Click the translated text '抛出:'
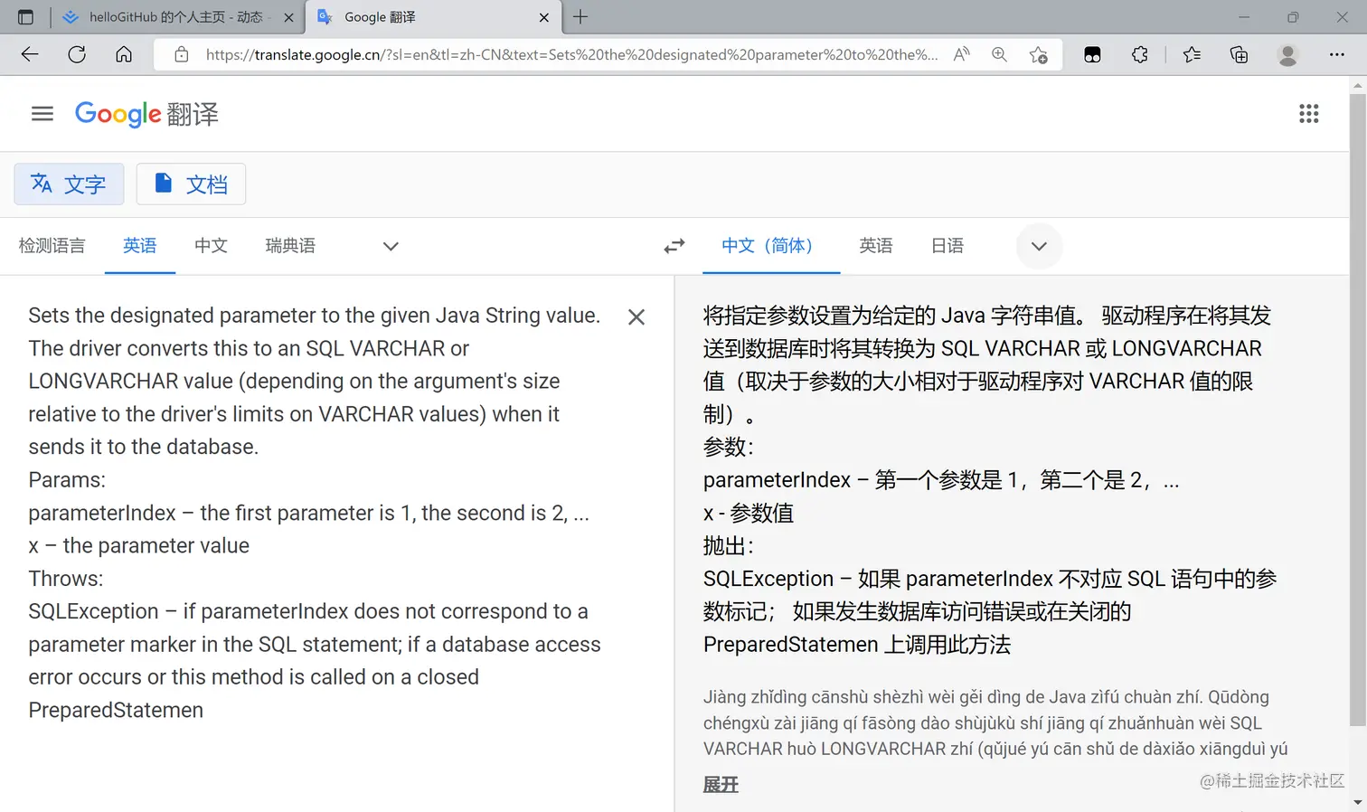 729,546
